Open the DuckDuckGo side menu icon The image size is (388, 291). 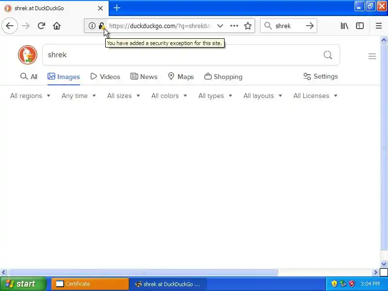(372, 56)
